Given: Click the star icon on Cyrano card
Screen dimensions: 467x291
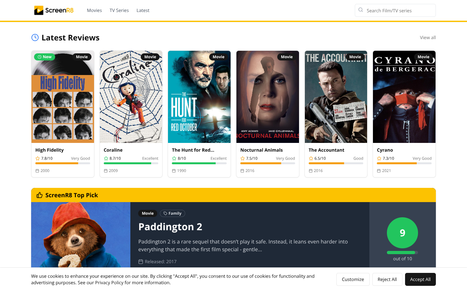Looking at the screenshot, I should pos(379,158).
